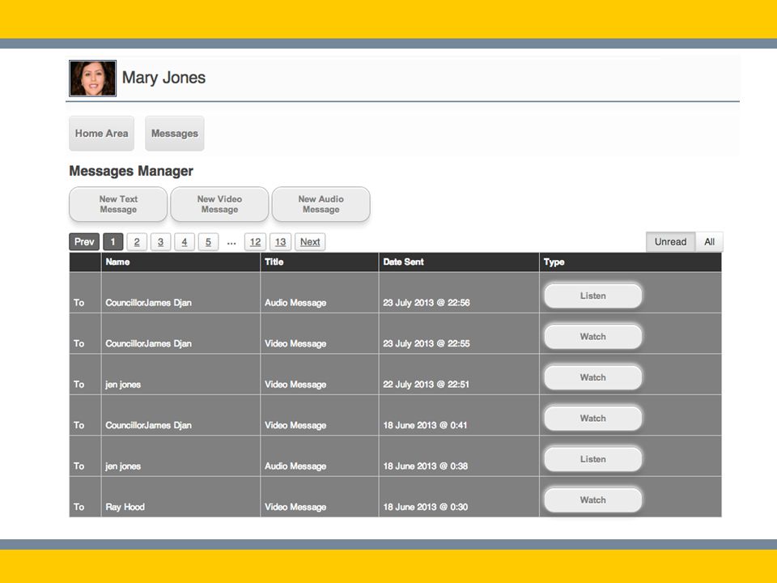Open the Messages tab

click(175, 134)
